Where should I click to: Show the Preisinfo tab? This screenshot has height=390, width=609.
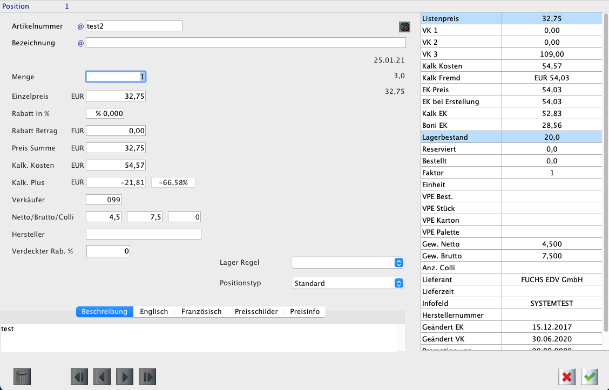(304, 312)
